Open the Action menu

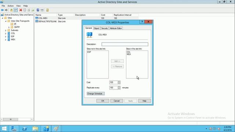11,6
